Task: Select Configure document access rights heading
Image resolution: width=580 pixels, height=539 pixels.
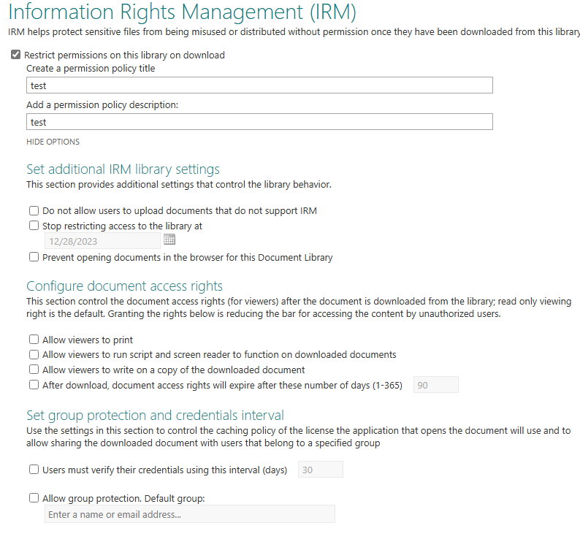Action: [x=124, y=286]
